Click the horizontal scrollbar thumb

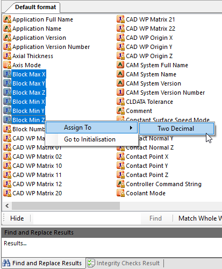coord(66,206)
